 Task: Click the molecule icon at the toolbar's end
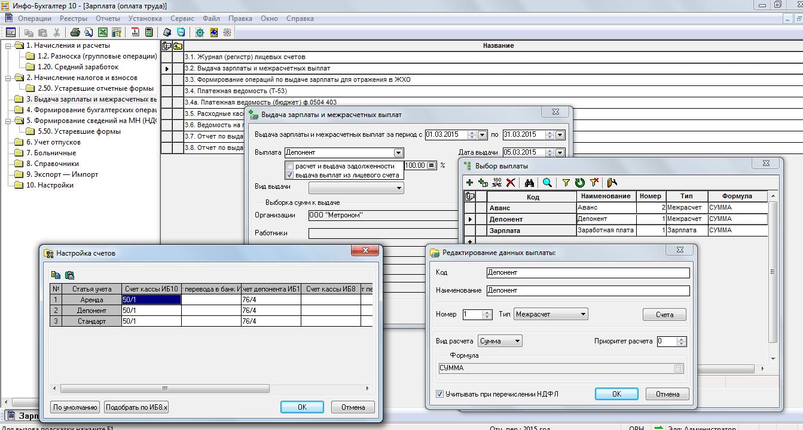(x=227, y=33)
